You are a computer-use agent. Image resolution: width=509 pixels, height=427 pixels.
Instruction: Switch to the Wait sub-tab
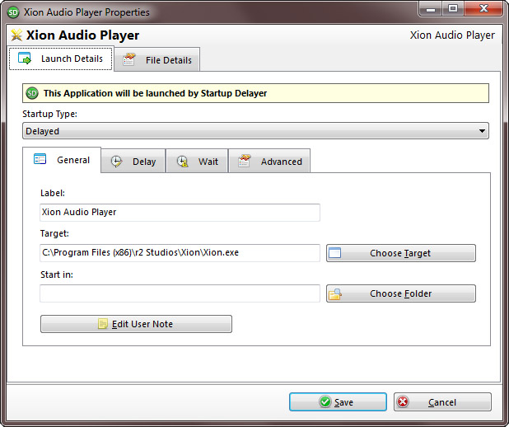[197, 162]
